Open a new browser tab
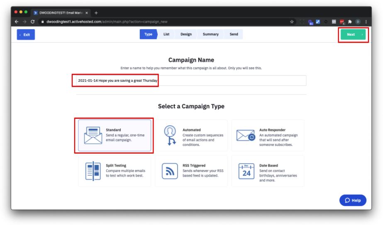Image resolution: width=383 pixels, height=225 pixels. 96,12
